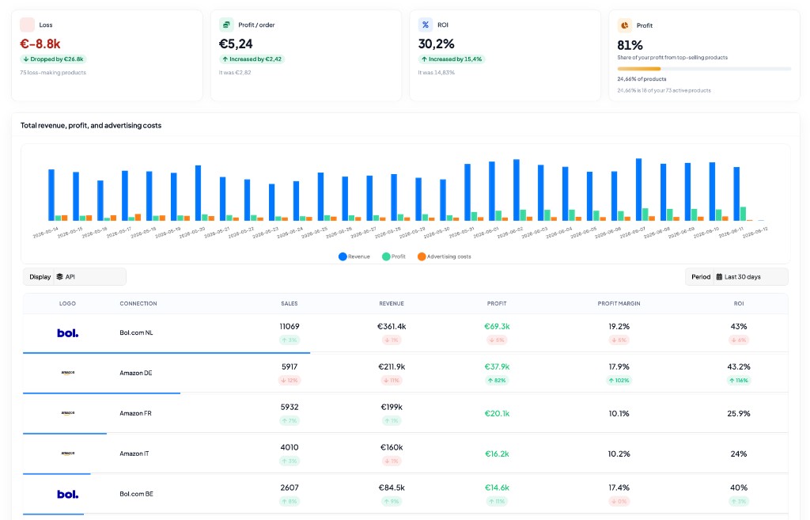Click the €5,24 profit per order value

click(x=236, y=44)
